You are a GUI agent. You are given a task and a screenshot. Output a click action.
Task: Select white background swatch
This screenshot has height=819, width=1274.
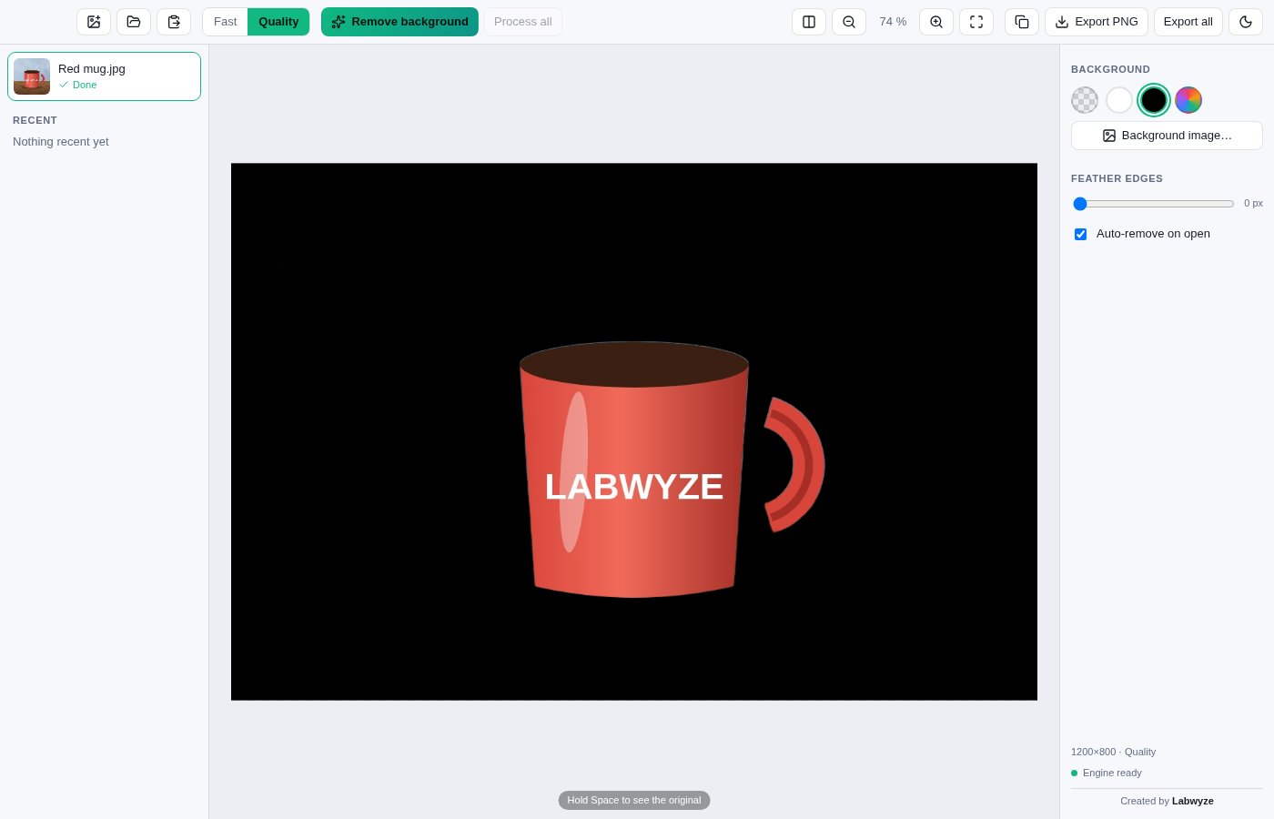pos(1119,100)
